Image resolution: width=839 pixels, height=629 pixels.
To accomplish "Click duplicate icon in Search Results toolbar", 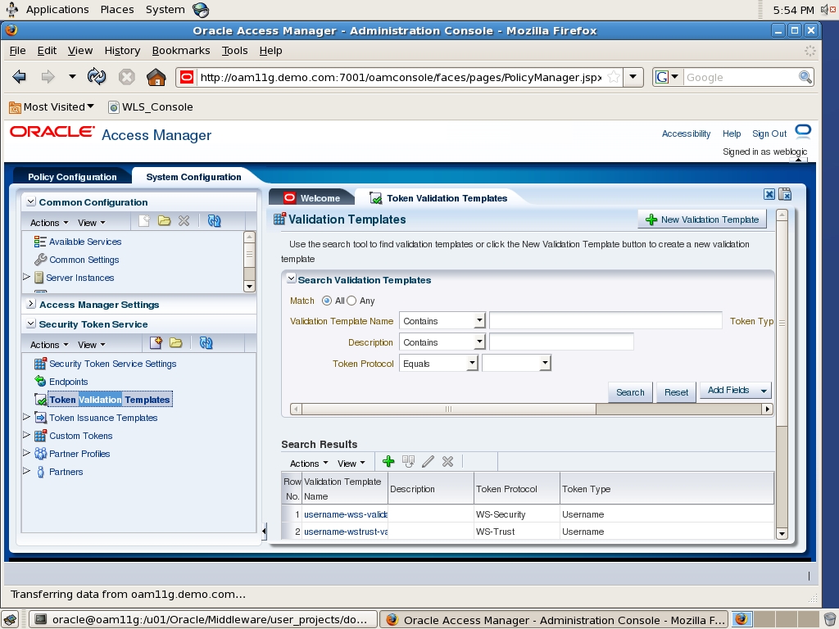I will [408, 462].
